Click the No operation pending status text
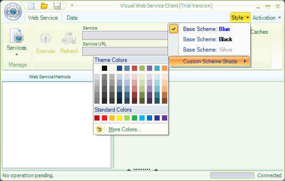The height and width of the screenshot is (181, 285). pos(28,175)
